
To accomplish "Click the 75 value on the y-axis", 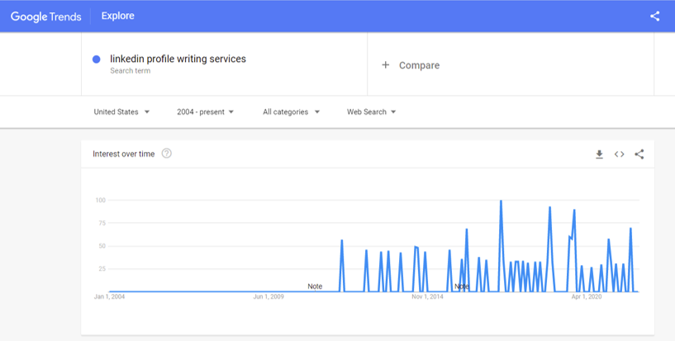I will pyautogui.click(x=102, y=223).
